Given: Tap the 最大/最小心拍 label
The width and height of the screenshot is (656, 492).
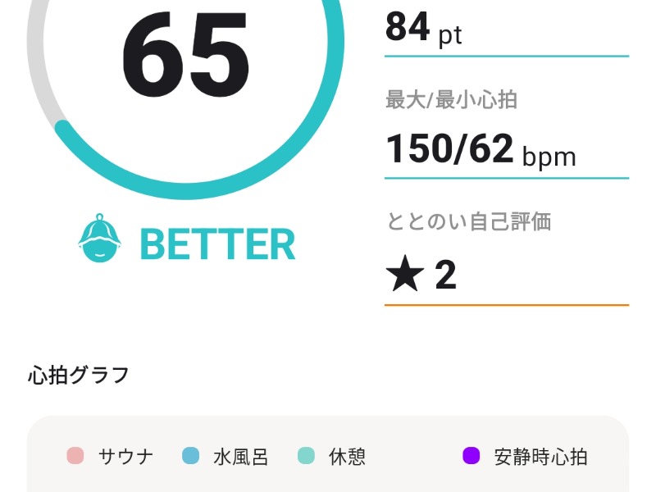Looking at the screenshot, I should coord(451,100).
